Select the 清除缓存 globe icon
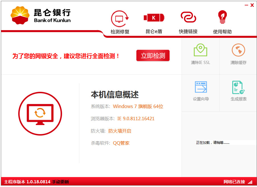The image size is (257, 187). tap(238, 51)
